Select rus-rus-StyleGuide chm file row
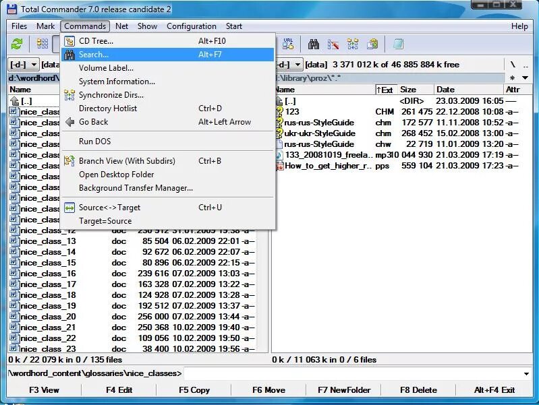 [398, 122]
